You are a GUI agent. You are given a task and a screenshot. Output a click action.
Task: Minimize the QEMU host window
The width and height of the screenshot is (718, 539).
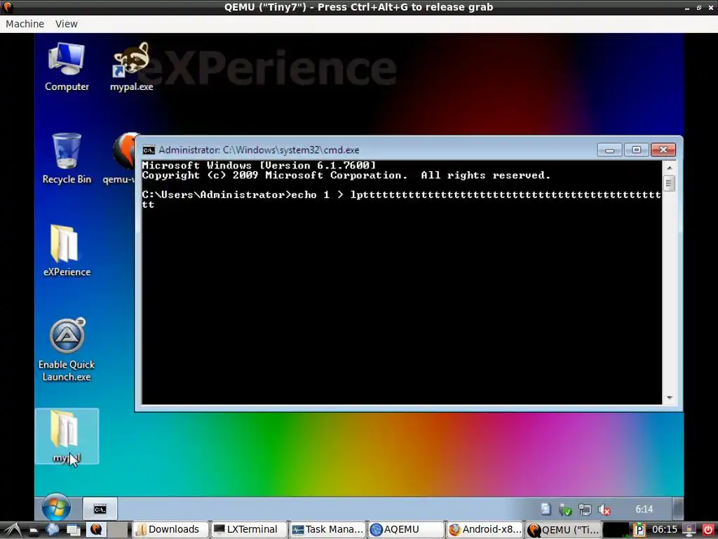(687, 8)
